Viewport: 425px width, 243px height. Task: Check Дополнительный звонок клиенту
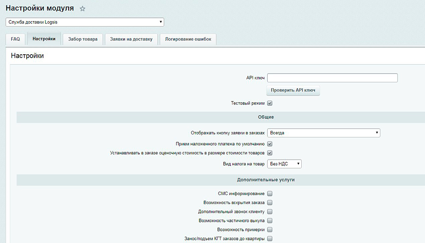269,212
